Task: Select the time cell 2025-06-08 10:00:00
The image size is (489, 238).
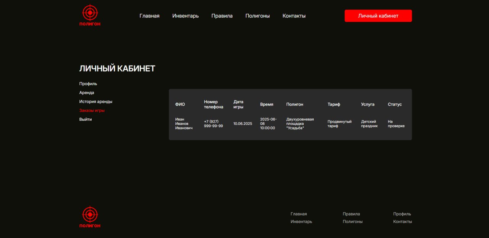Action: click(268, 124)
